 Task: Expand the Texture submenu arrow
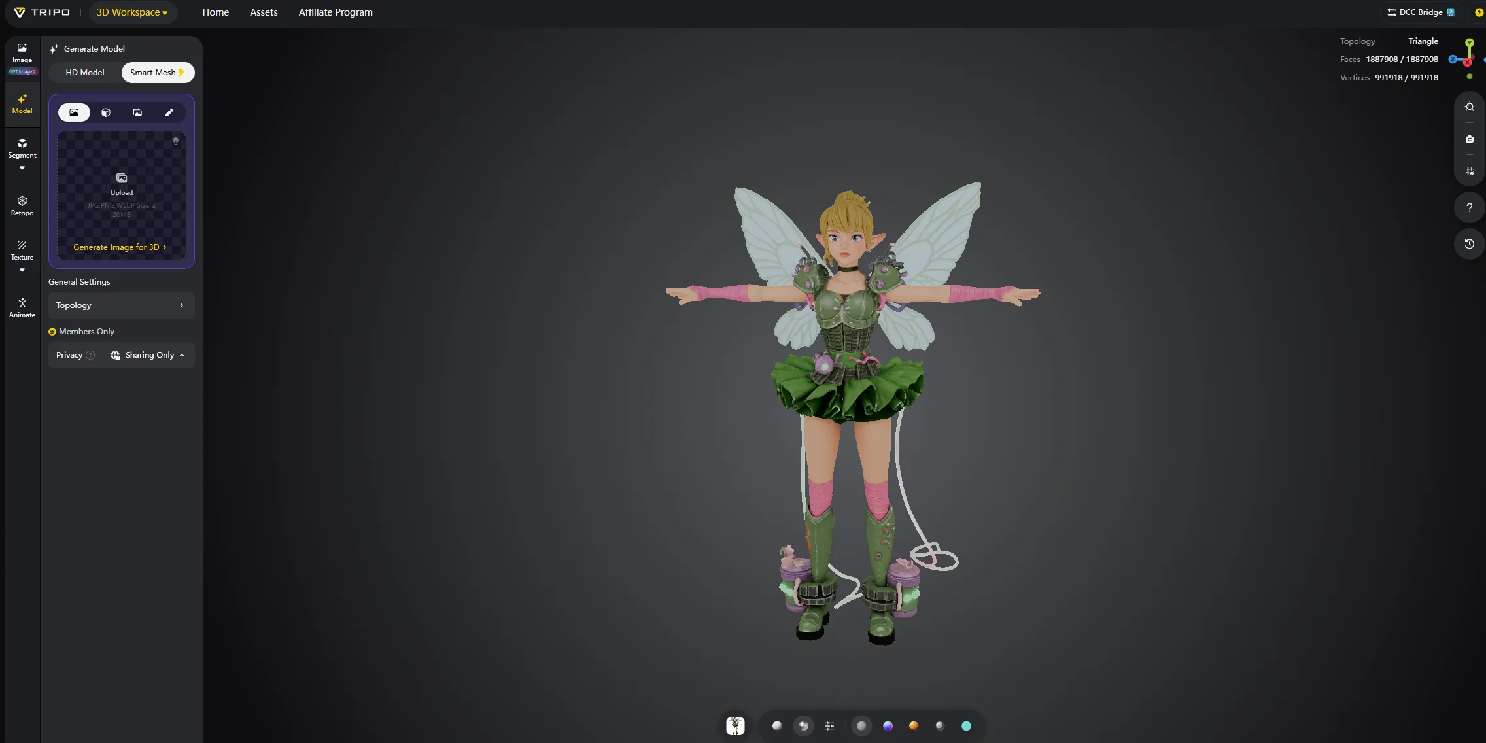click(x=22, y=270)
